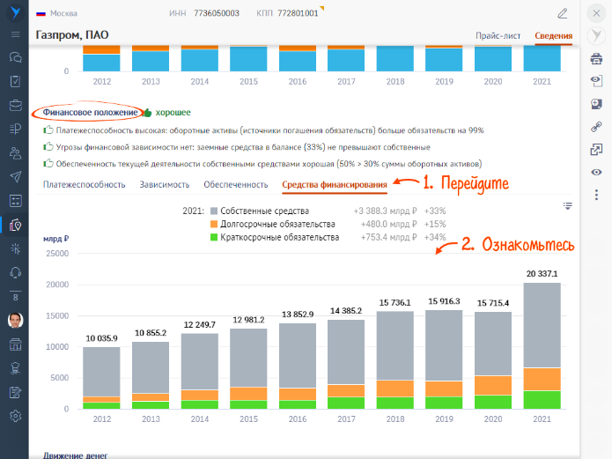Click the document preview eye icon
The image size is (612, 459).
[x=596, y=81]
